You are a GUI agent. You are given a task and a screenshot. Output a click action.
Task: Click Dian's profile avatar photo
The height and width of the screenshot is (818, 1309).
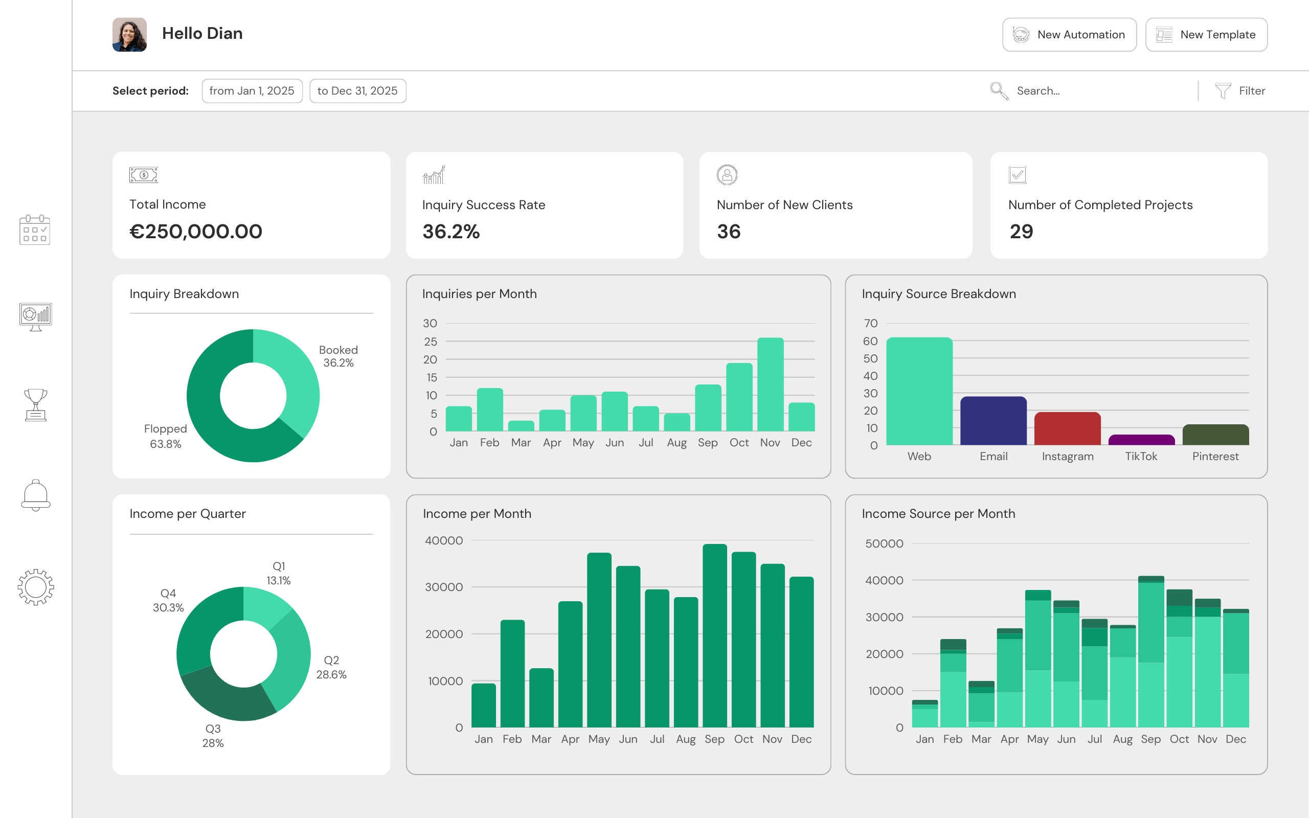click(x=129, y=35)
